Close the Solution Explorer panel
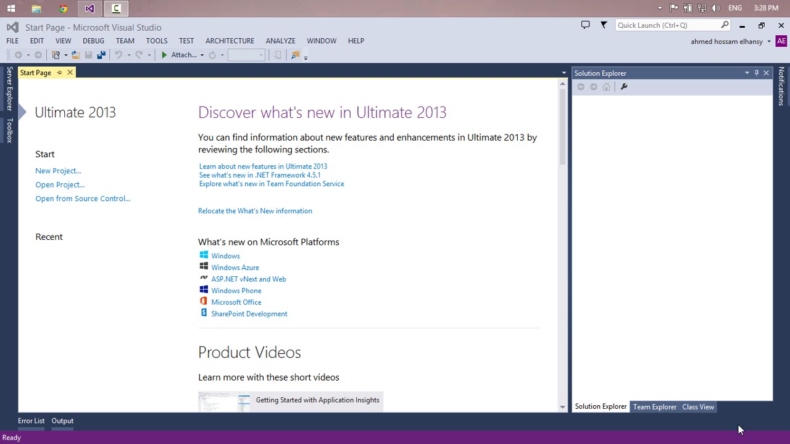This screenshot has height=444, width=790. click(x=767, y=73)
